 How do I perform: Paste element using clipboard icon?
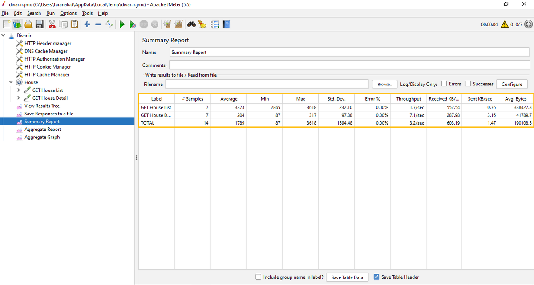74,24
